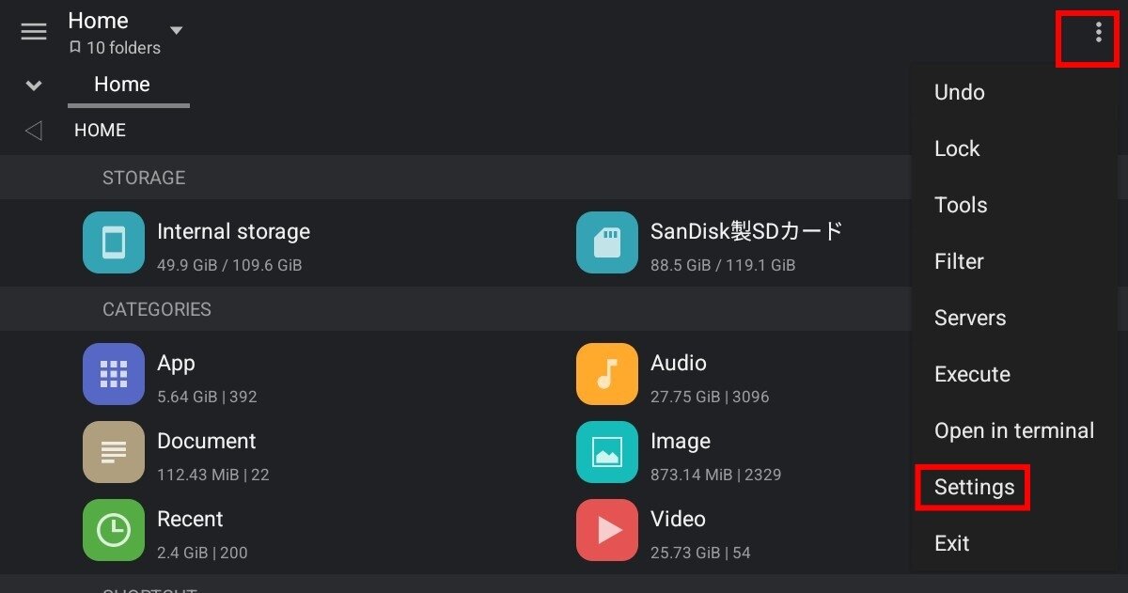Click the Image category icon
The image size is (1128, 593).
point(606,452)
